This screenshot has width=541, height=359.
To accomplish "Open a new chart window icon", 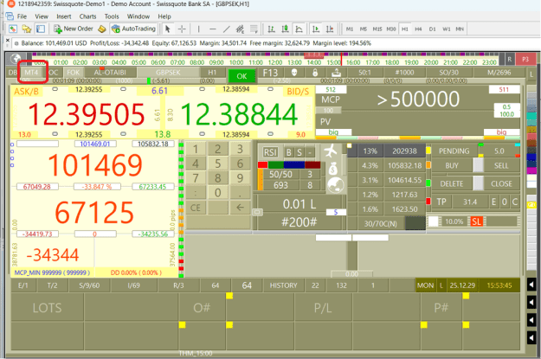I will (13, 29).
